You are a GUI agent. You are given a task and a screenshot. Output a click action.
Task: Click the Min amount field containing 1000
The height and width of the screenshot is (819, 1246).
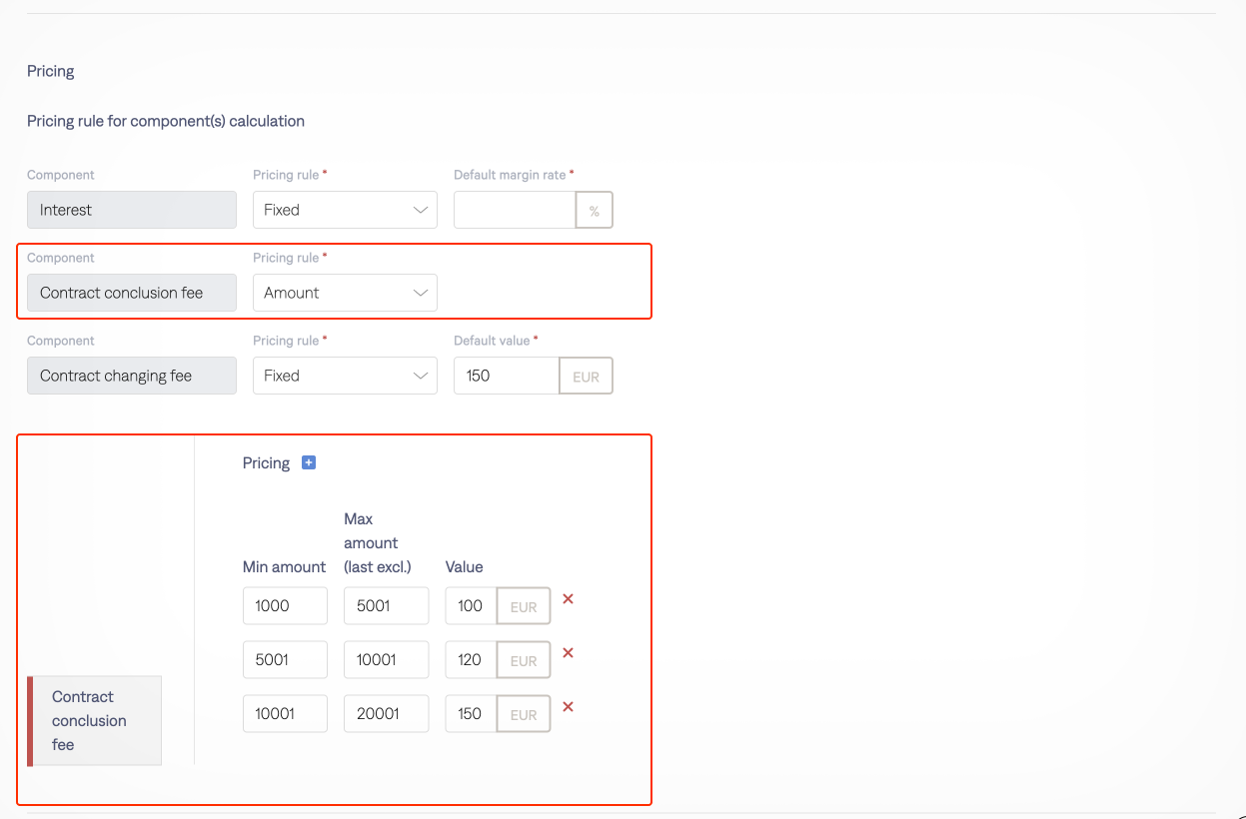point(285,605)
